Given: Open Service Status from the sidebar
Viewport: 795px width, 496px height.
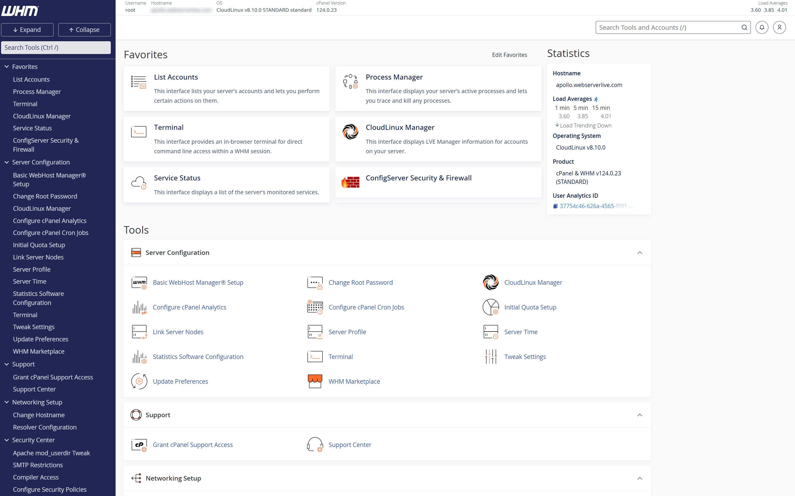Looking at the screenshot, I should (32, 128).
